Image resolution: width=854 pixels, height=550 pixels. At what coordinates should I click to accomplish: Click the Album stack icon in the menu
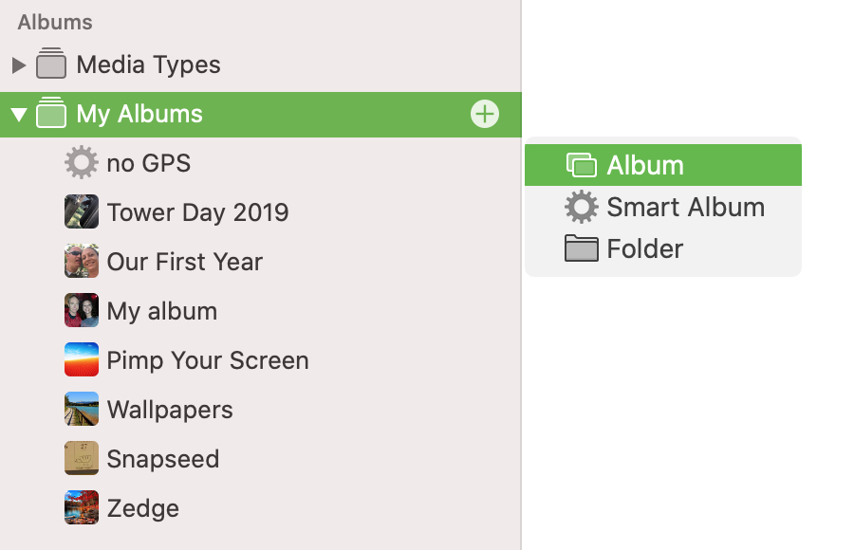coord(581,165)
